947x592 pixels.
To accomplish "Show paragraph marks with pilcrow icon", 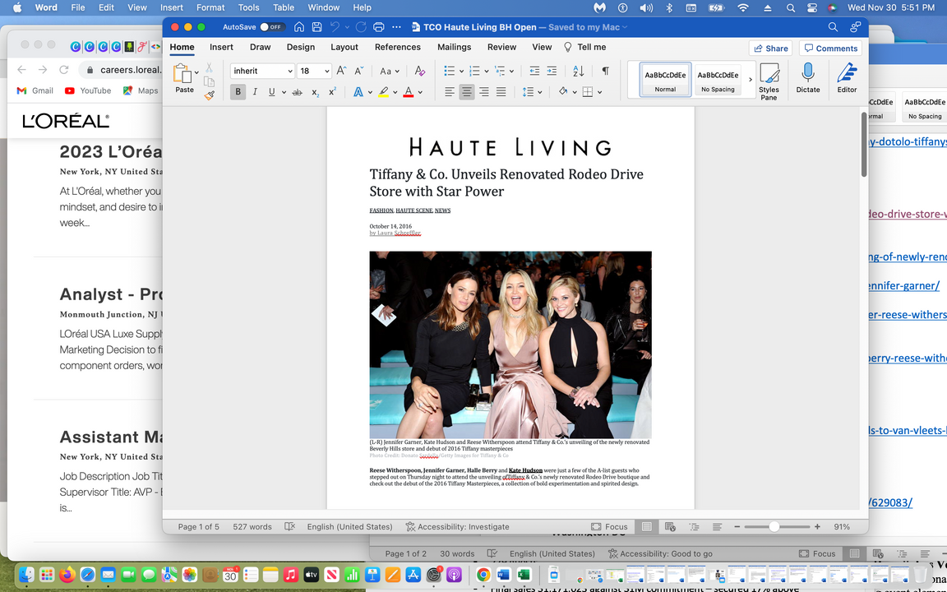I will pos(605,72).
